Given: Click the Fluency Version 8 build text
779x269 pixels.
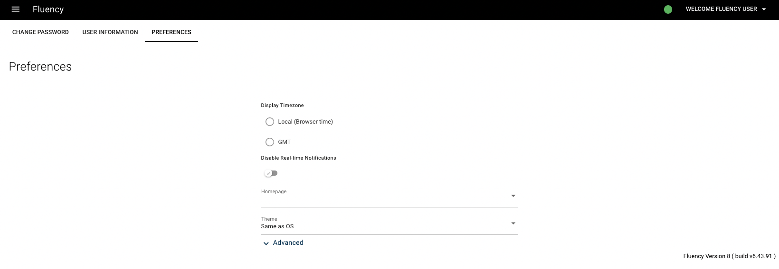Looking at the screenshot, I should click(729, 256).
